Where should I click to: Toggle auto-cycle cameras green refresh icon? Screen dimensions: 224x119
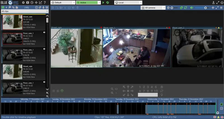coord(185,8)
